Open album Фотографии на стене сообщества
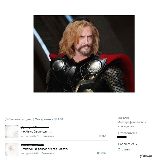Viewport: 153px width, 159px height. (132, 124)
